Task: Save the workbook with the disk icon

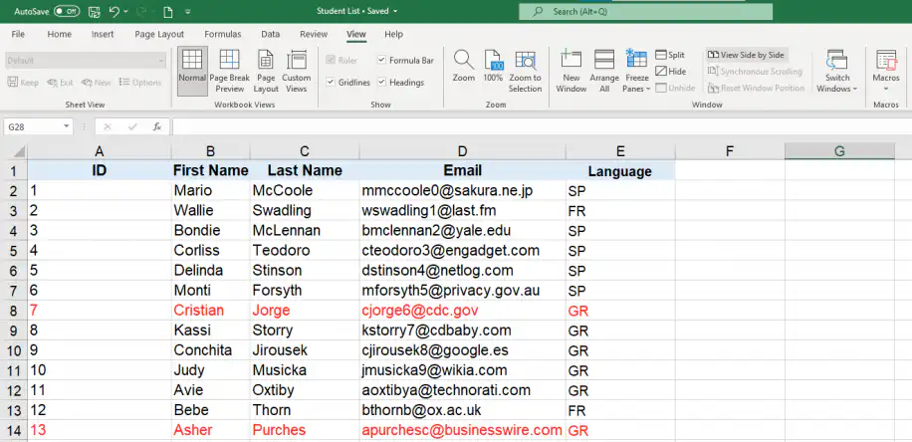Action: pyautogui.click(x=94, y=11)
